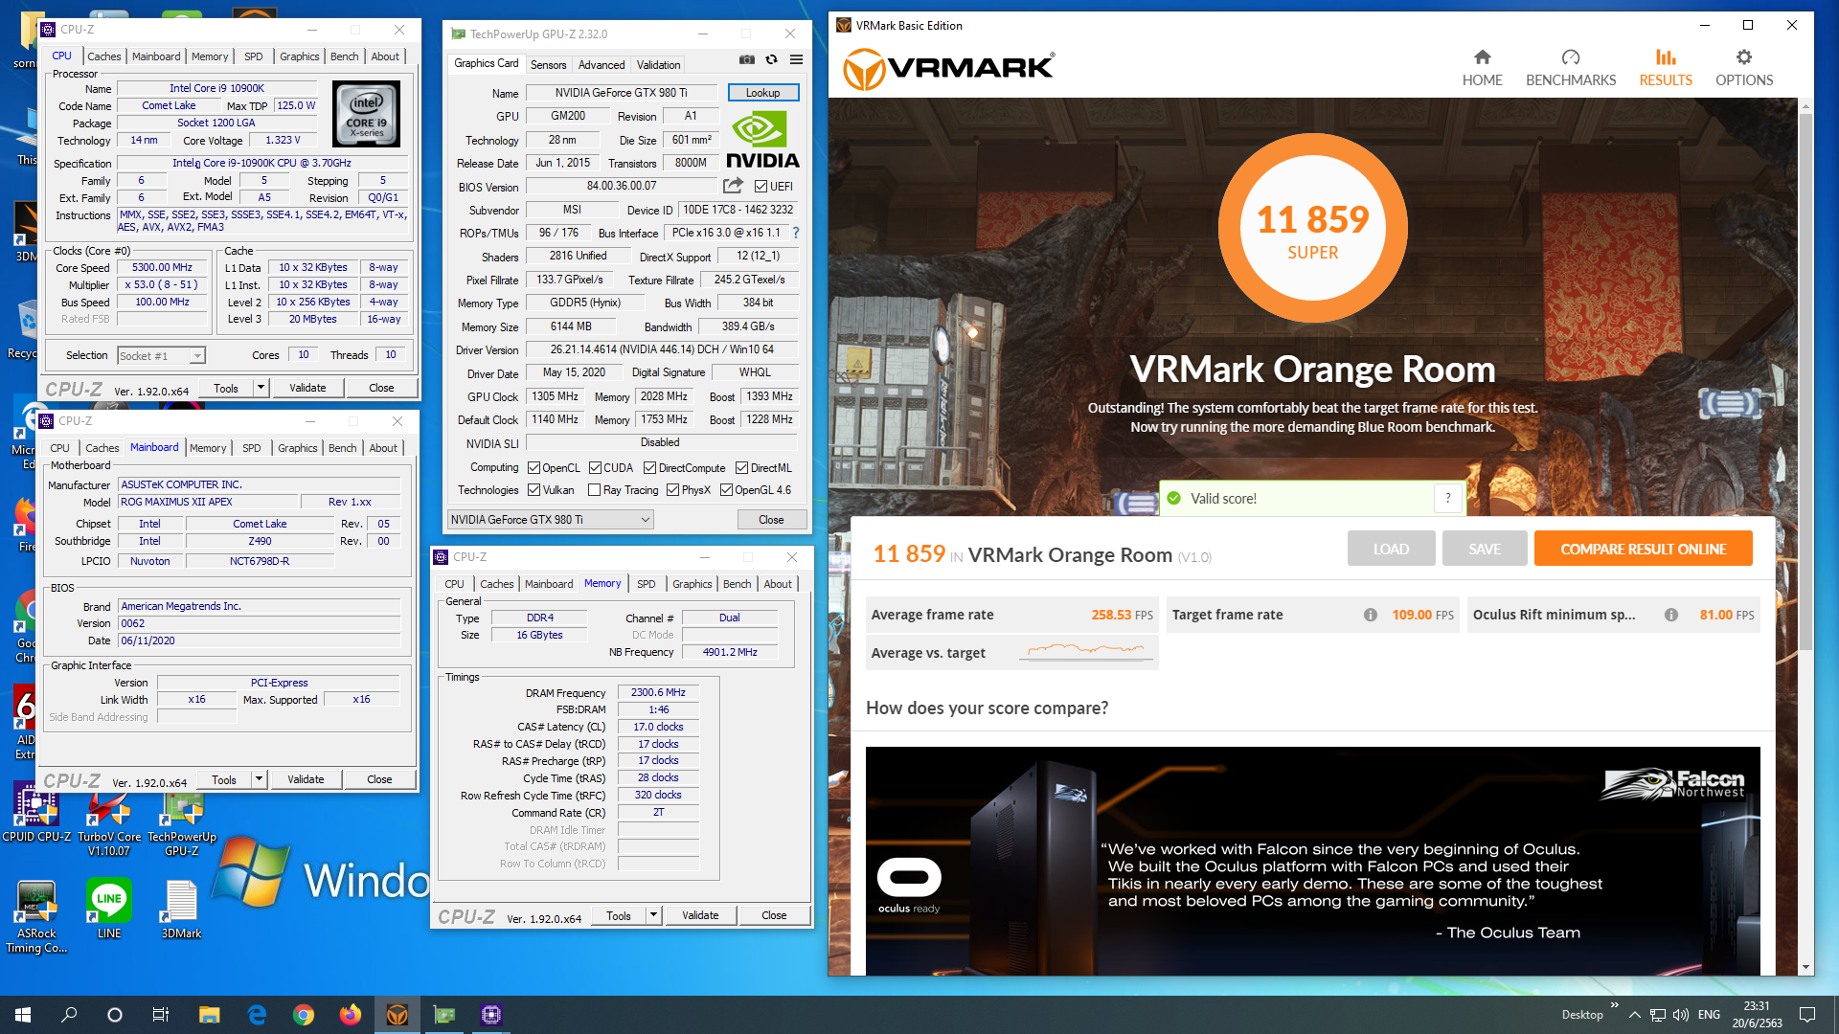The height and width of the screenshot is (1034, 1839).
Task: Click GPU-Z screenshot camera icon
Action: (747, 59)
